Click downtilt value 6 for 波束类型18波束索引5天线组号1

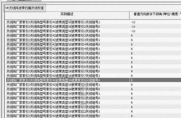tap(132, 58)
